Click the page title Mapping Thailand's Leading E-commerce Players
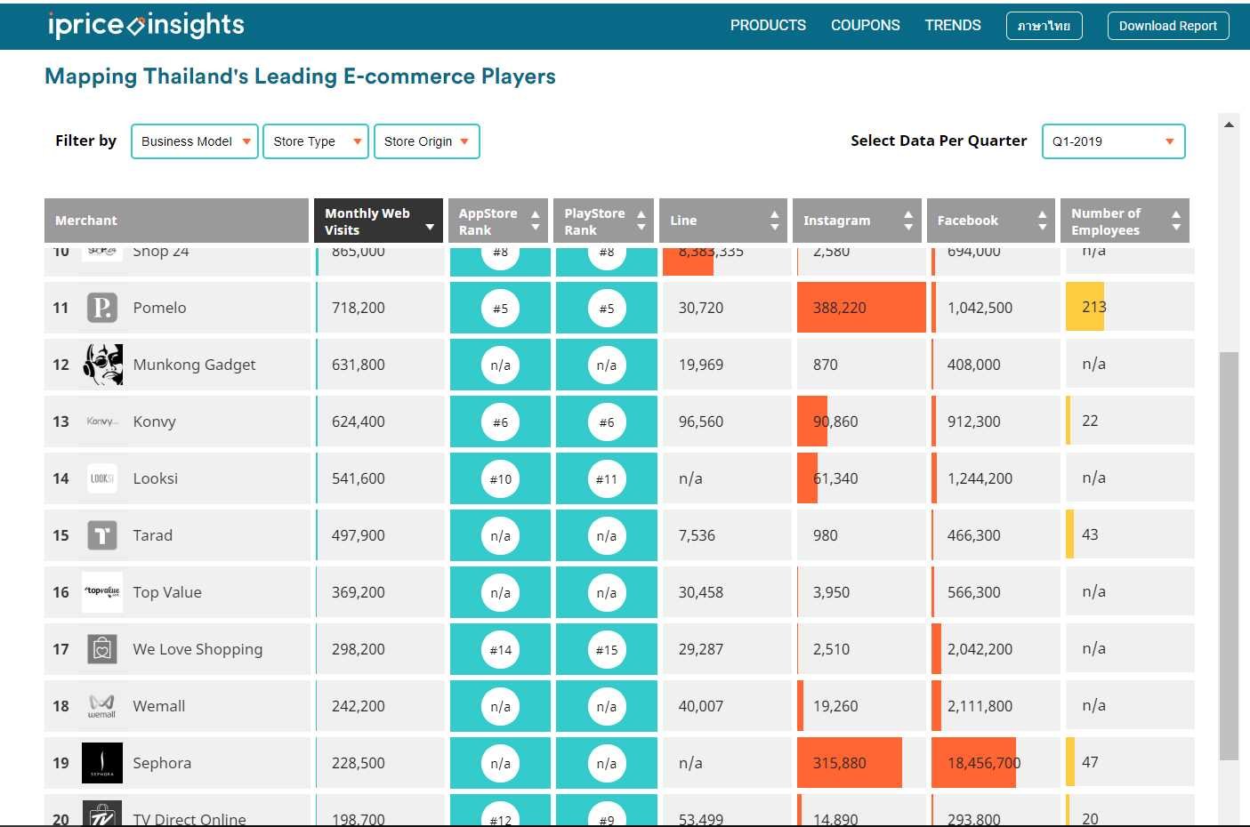 coord(300,76)
